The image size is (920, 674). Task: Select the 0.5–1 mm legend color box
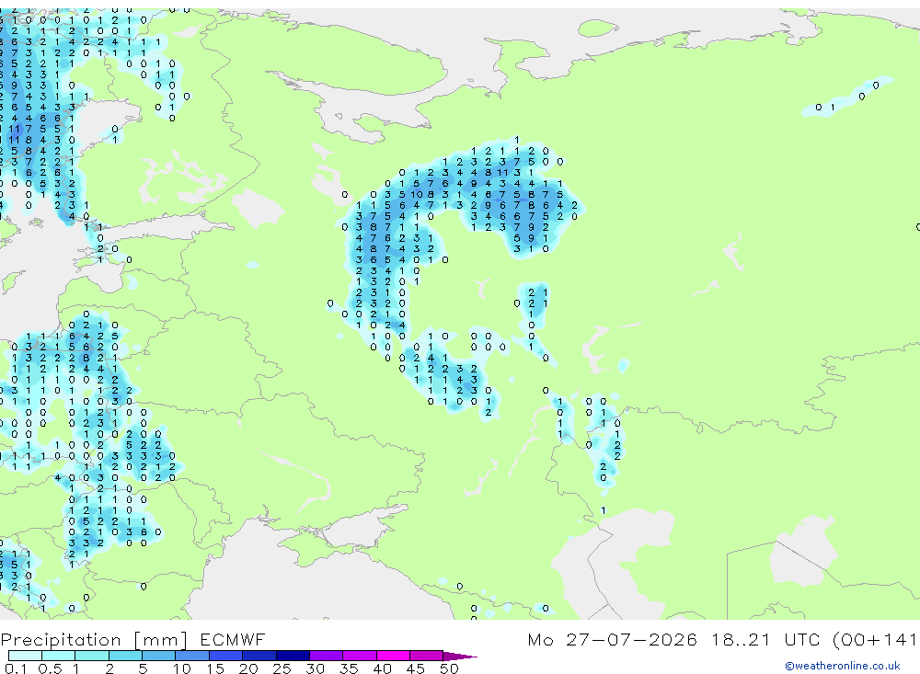pyautogui.click(x=59, y=656)
